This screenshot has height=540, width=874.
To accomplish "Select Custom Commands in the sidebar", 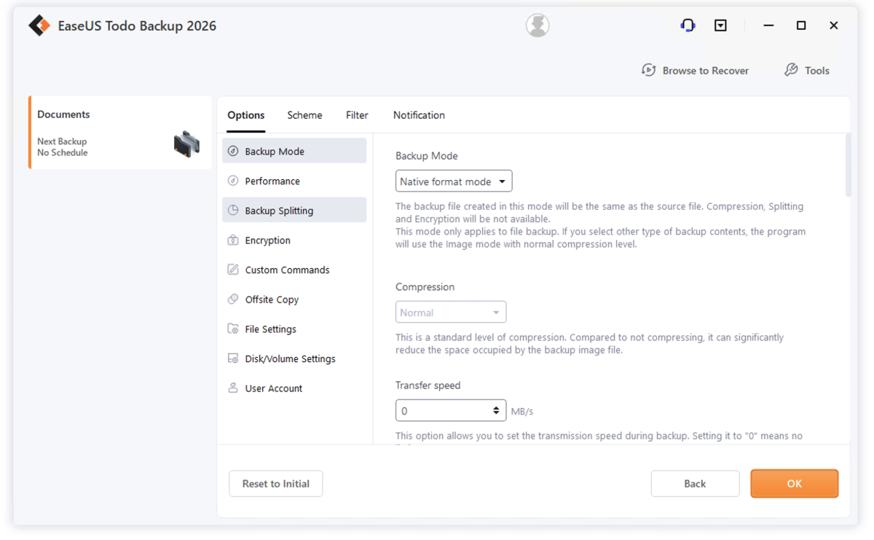I will pos(294,270).
